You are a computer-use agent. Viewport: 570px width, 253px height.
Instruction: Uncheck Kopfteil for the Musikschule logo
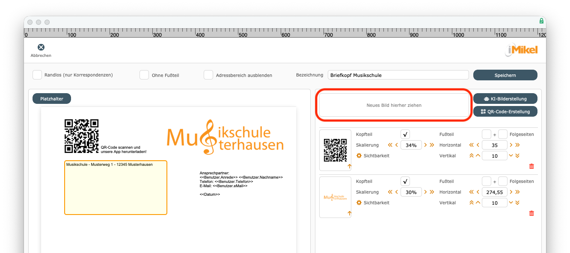[406, 181]
